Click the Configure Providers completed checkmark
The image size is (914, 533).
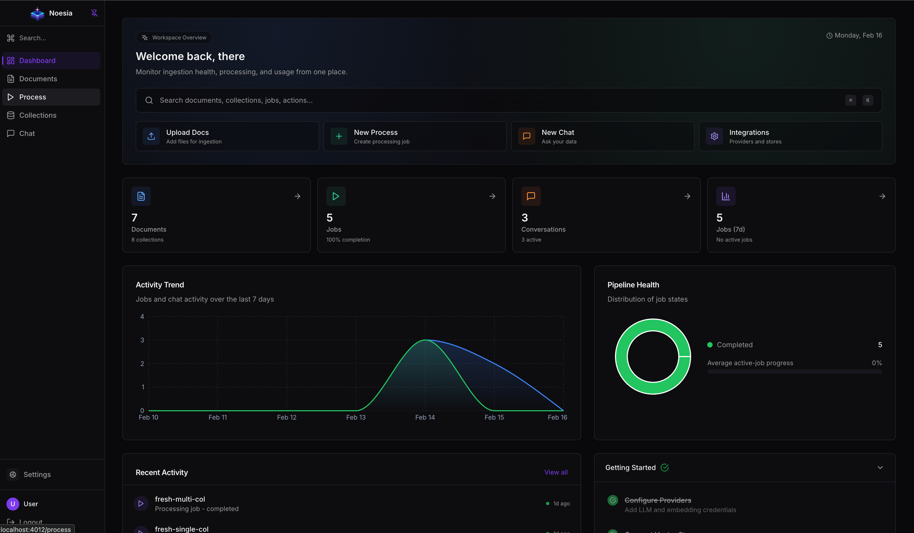coord(613,500)
